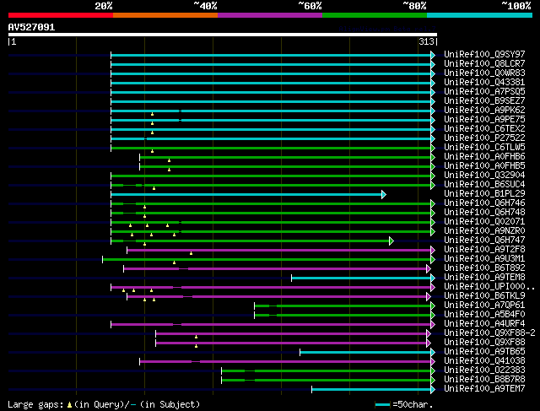Select the UniRef100_A0FHB5 label

coord(484,166)
